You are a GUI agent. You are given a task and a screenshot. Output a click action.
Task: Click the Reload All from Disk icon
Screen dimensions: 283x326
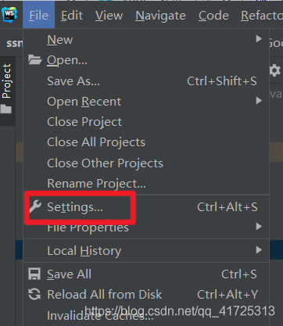[x=34, y=295]
